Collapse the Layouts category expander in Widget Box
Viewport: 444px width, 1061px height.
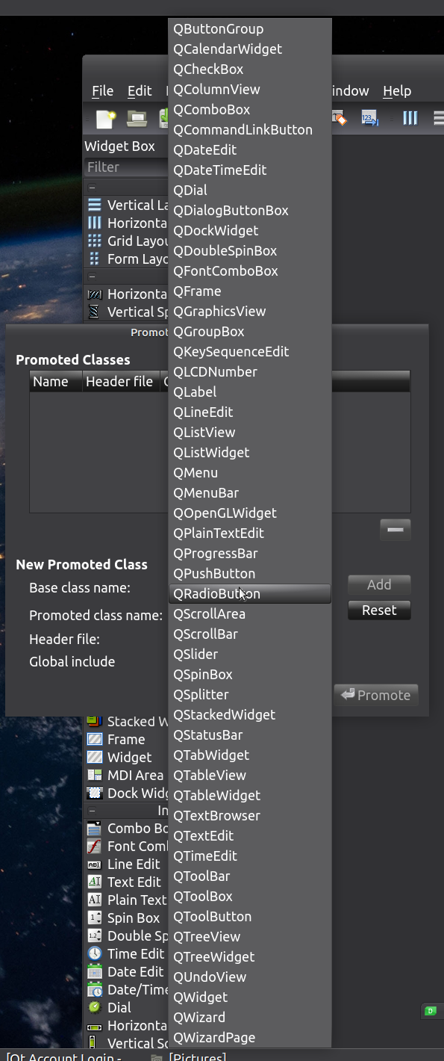pyautogui.click(x=93, y=188)
